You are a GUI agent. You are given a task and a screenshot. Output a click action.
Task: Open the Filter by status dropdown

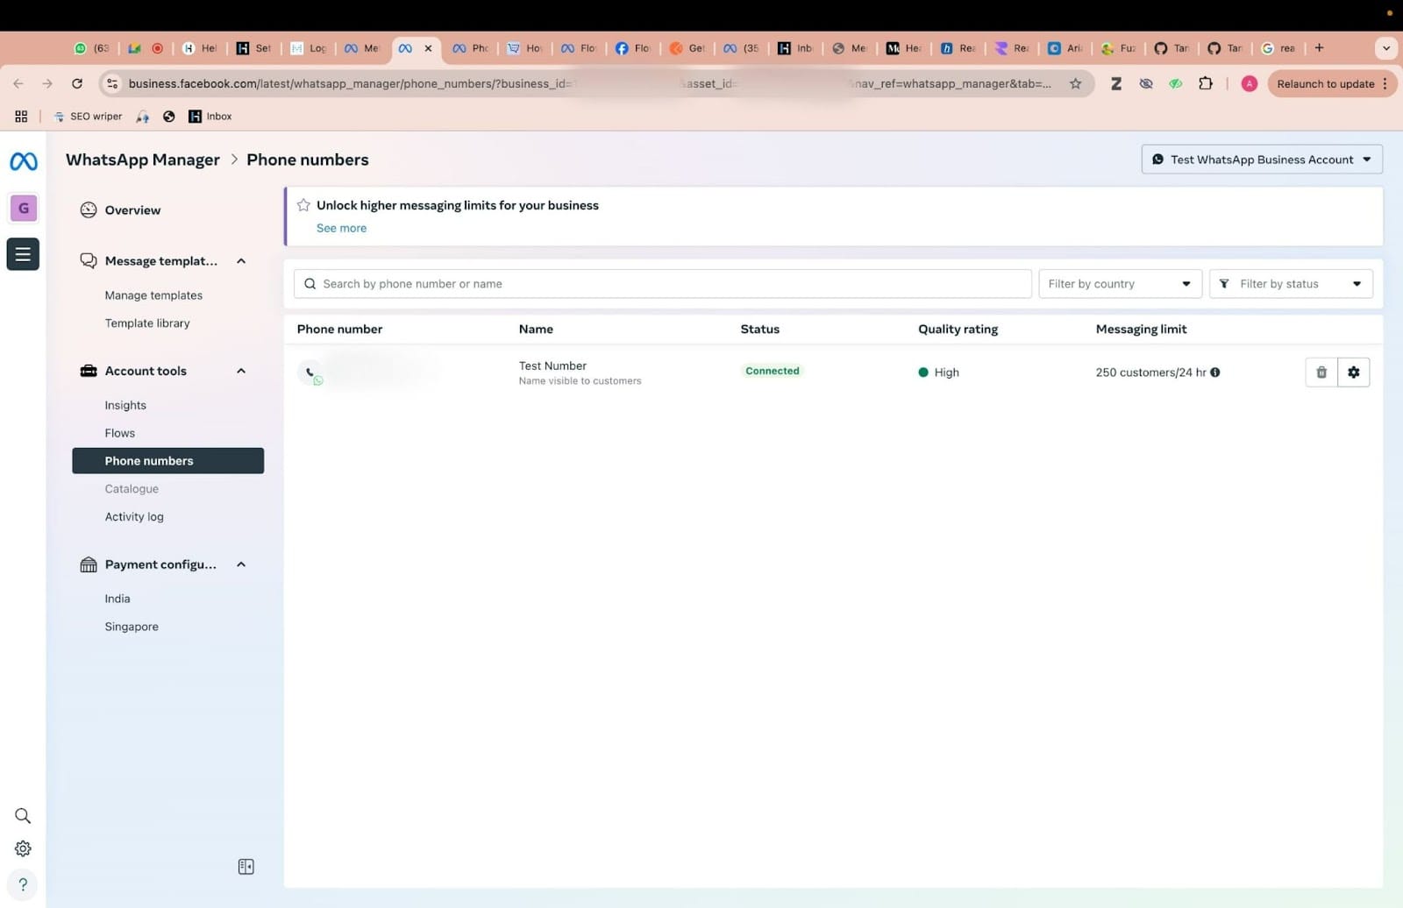pyautogui.click(x=1291, y=284)
